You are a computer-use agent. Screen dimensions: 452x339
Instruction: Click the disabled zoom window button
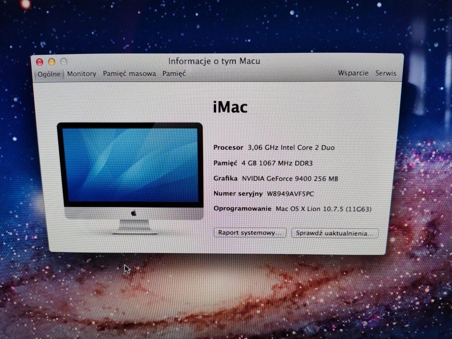[x=64, y=61]
